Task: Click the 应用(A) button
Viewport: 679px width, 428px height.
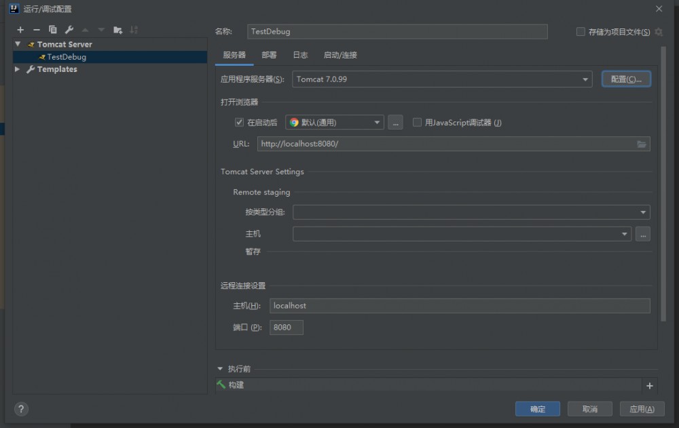Action: coord(642,409)
